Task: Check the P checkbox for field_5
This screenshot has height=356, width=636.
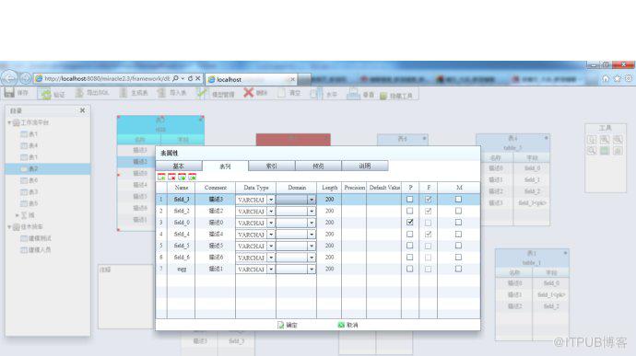Action: tap(409, 246)
